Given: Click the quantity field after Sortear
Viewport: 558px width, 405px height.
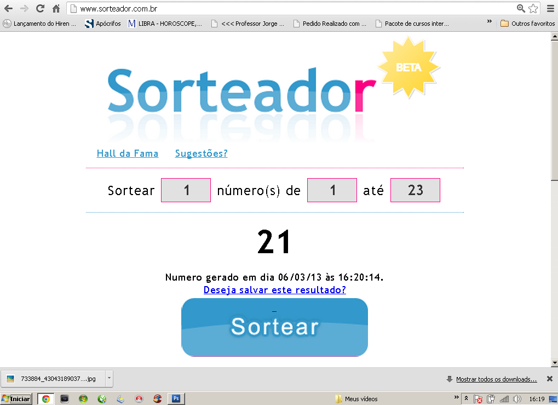Looking at the screenshot, I should click(186, 190).
